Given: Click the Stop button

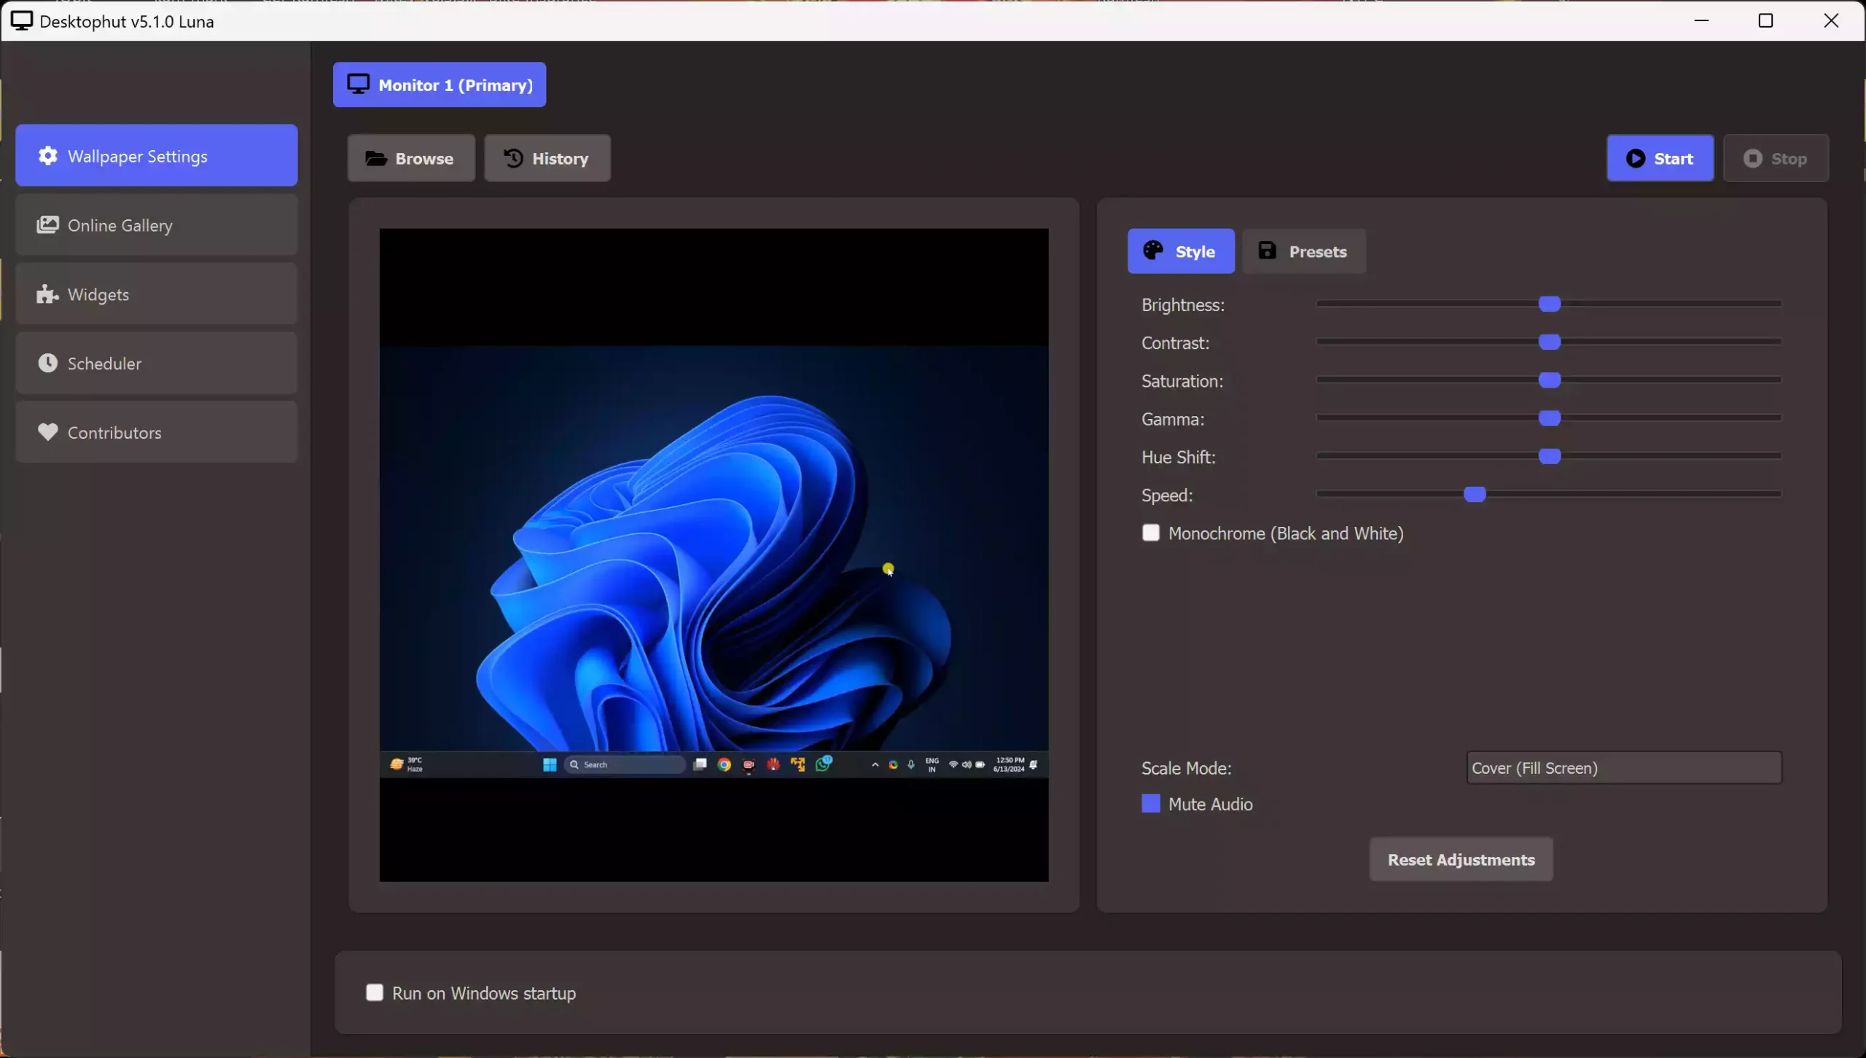Looking at the screenshot, I should [1775, 158].
